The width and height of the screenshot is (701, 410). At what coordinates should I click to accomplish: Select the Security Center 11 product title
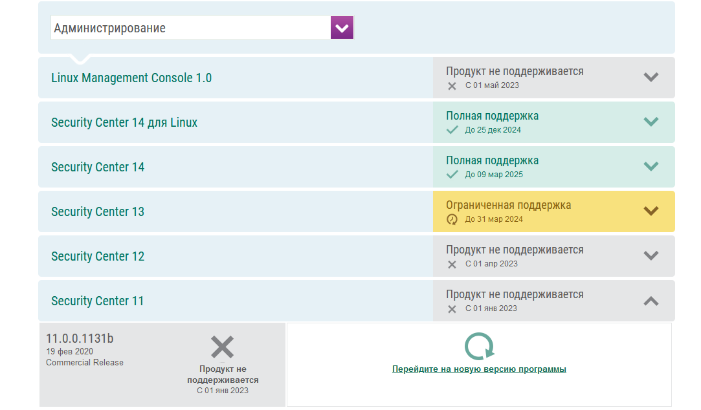pos(98,301)
